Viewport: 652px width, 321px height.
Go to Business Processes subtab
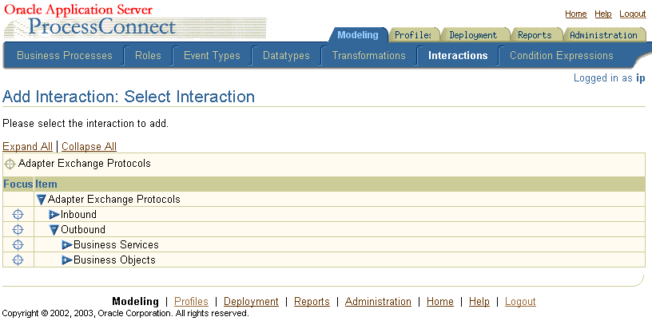(x=65, y=55)
